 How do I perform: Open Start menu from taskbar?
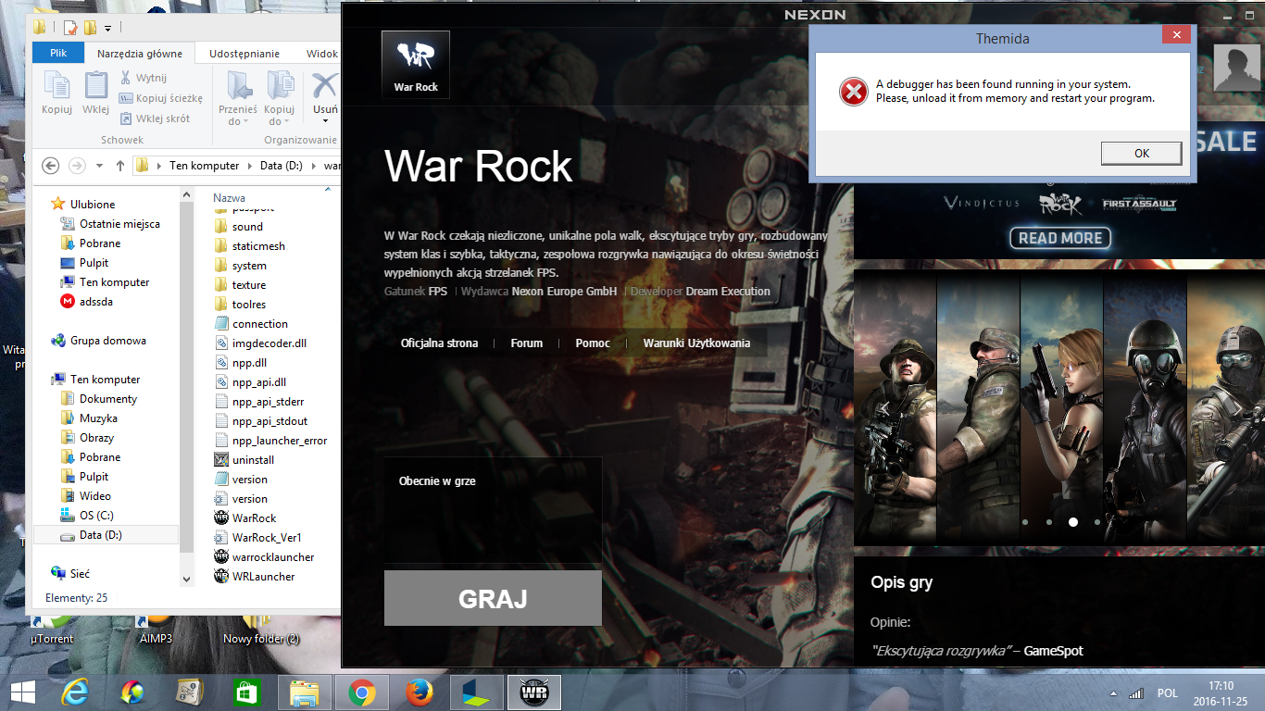22,692
